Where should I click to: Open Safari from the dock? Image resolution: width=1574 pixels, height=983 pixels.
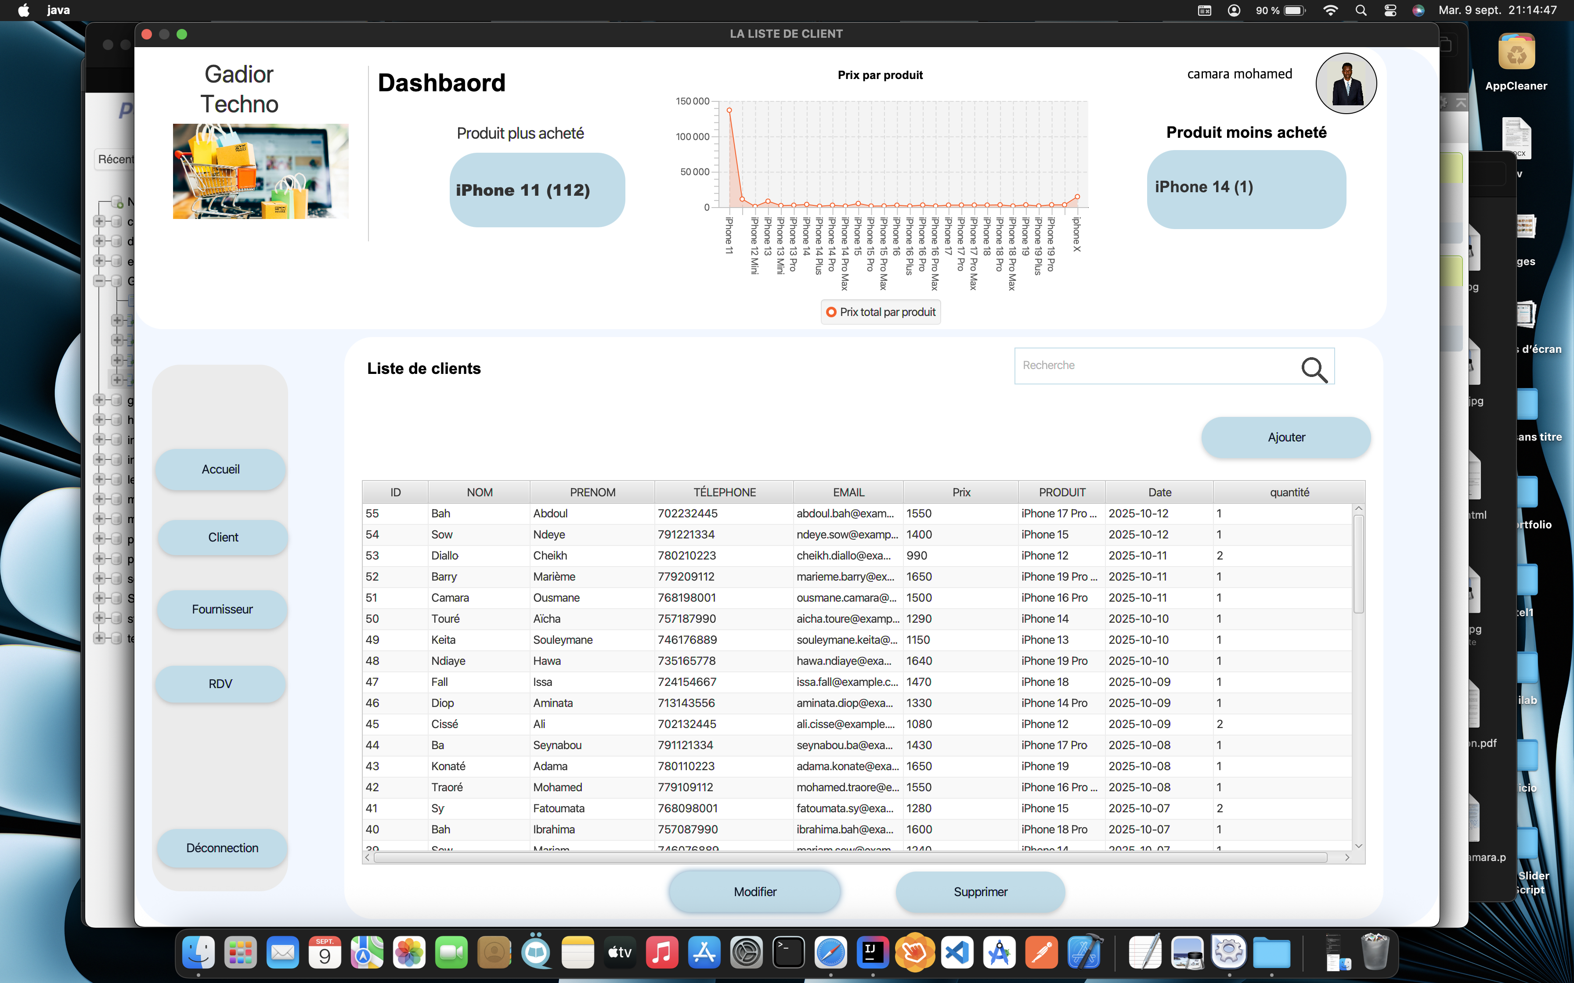point(830,953)
